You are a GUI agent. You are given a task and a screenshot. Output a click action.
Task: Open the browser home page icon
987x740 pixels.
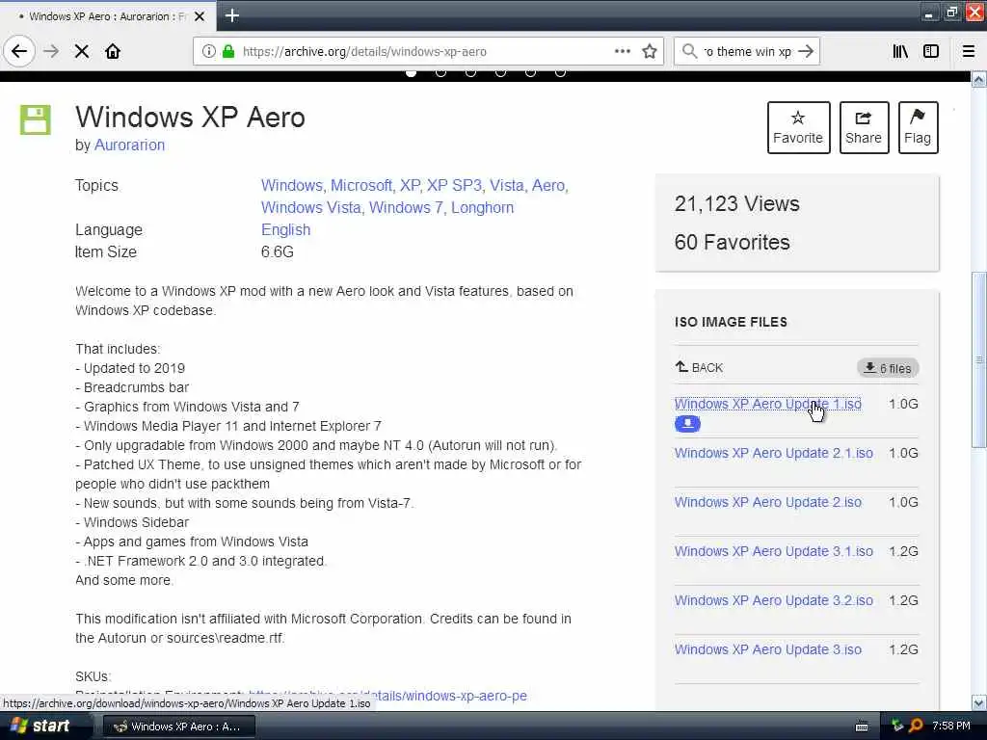[x=113, y=51]
